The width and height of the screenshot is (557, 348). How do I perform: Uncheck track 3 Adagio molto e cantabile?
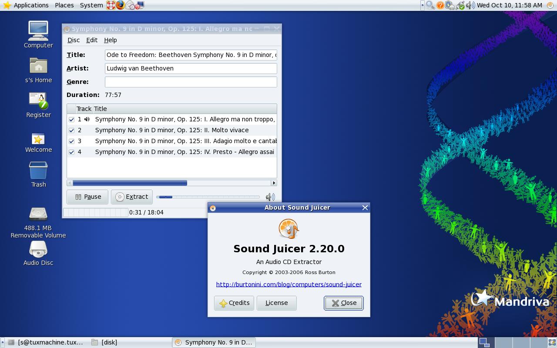pyautogui.click(x=71, y=141)
